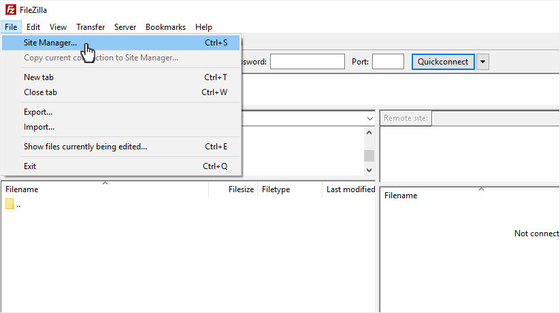The width and height of the screenshot is (560, 313).
Task: Open the parent folder '..' entry icon
Action: 10,204
